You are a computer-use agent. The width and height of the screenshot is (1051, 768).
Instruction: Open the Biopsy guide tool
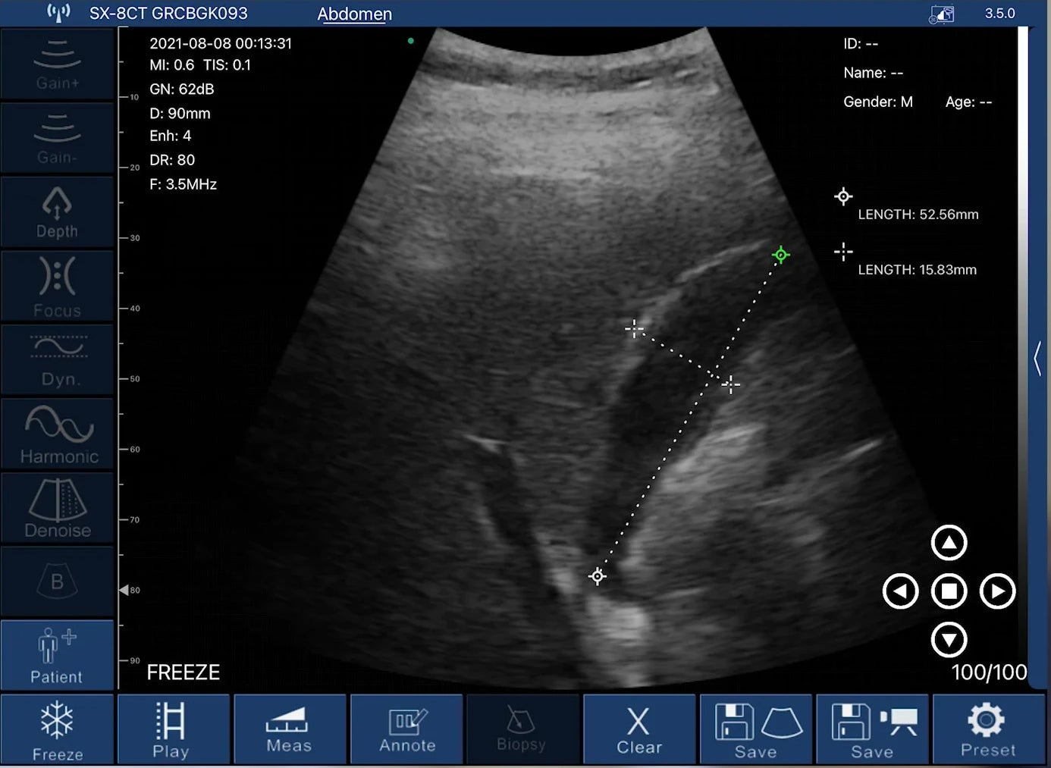[522, 729]
